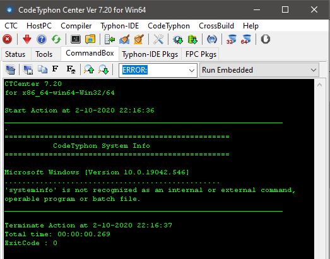
Task: Open the CrossBuild menu
Action: click(x=216, y=26)
